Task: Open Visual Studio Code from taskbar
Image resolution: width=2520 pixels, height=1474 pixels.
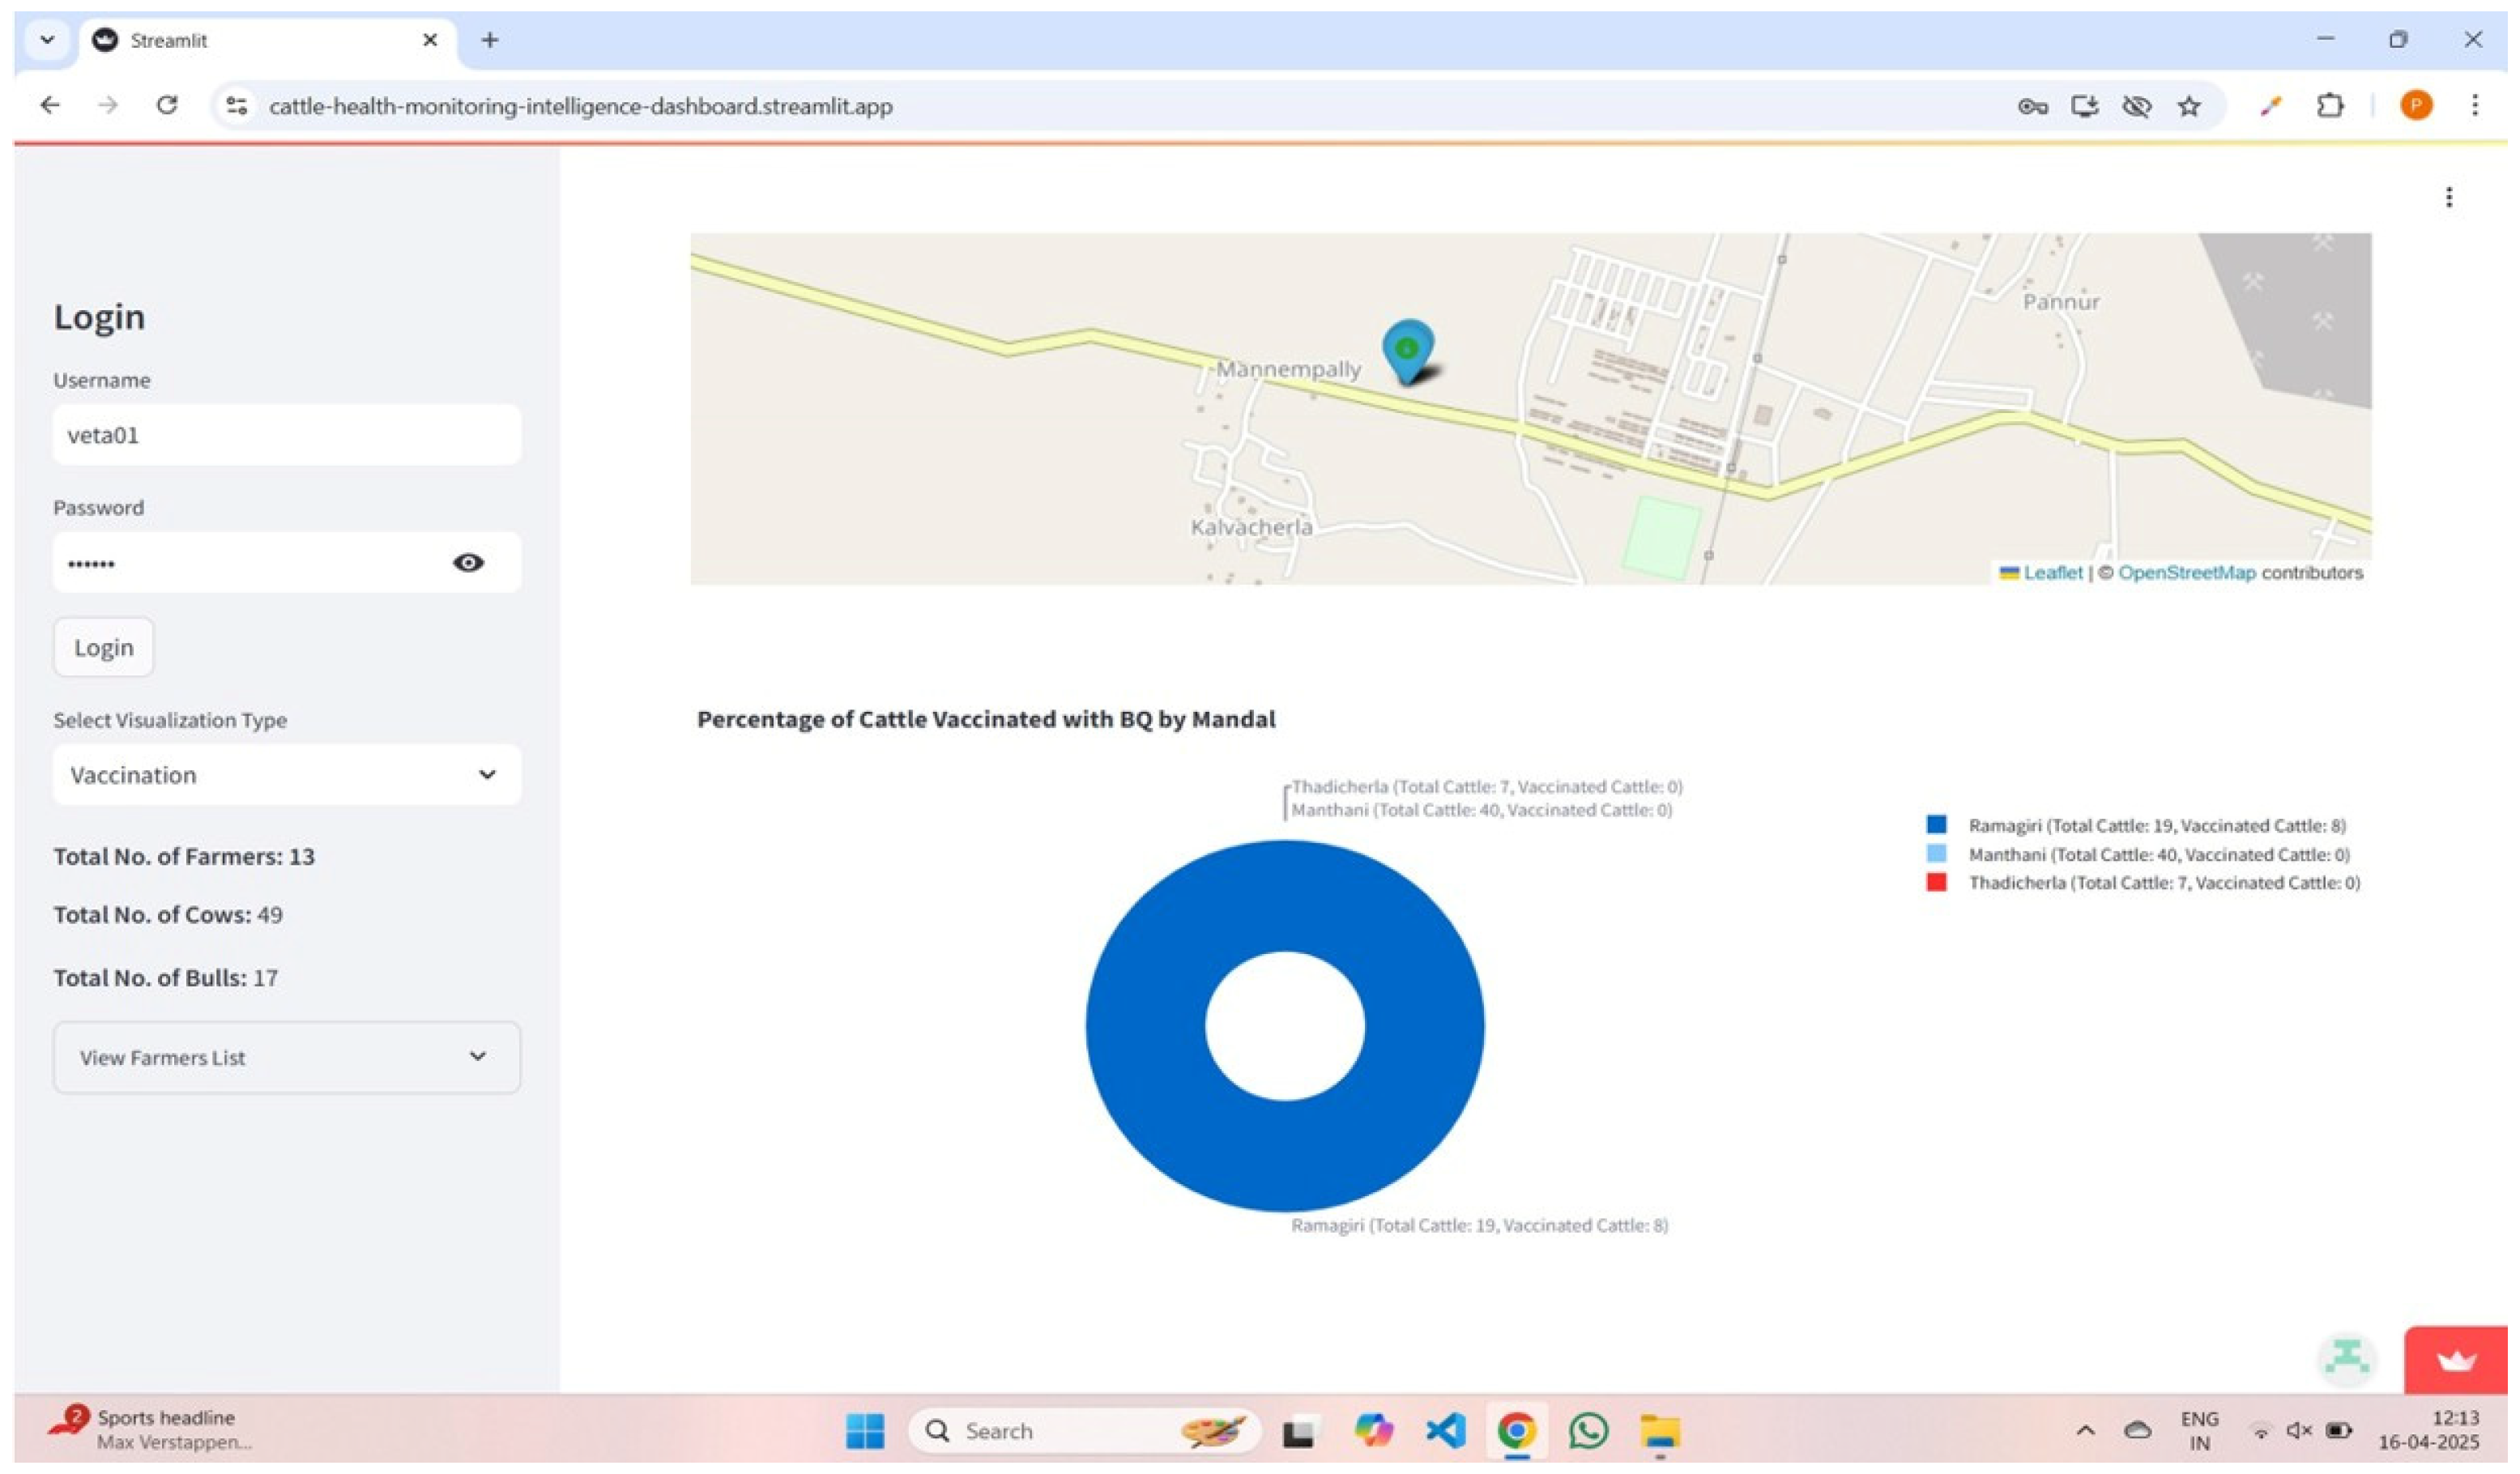Action: 1445,1431
